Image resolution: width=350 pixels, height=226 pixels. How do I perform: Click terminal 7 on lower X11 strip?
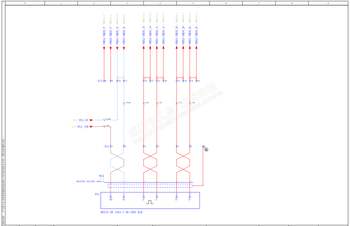click(x=203, y=146)
